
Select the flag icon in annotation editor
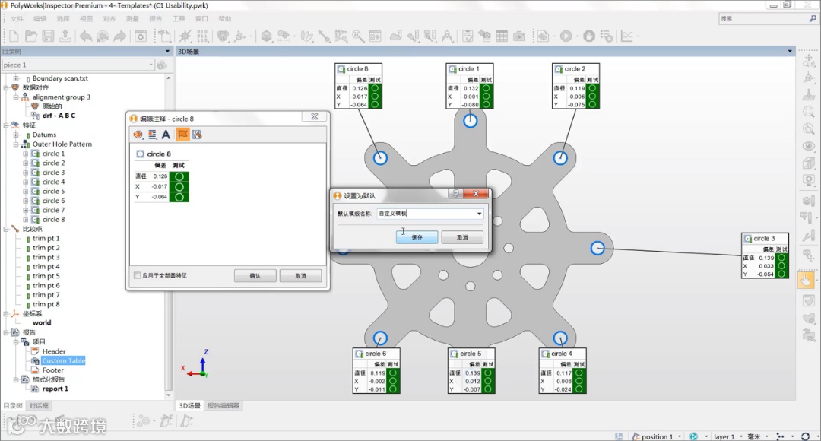(x=182, y=135)
